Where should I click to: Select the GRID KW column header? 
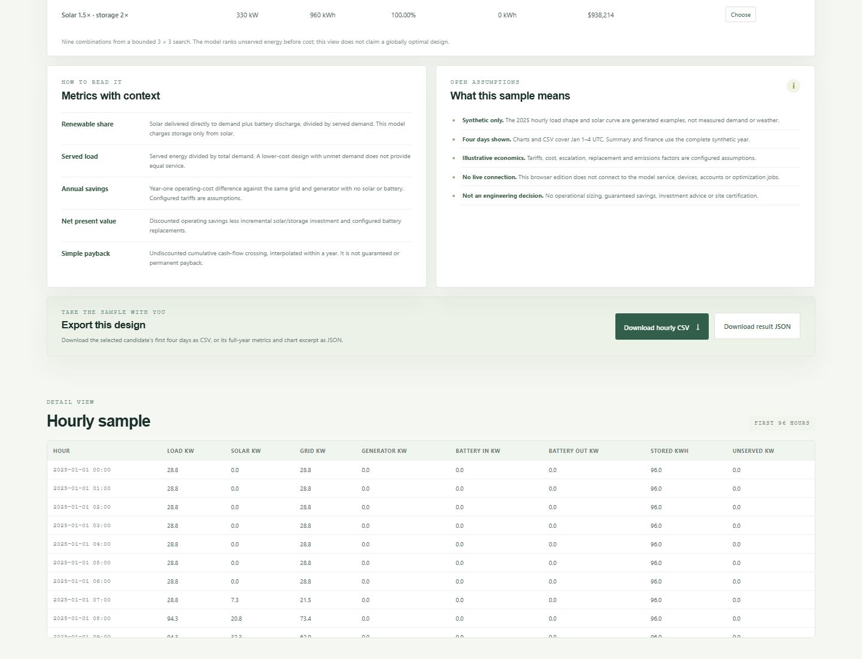coord(312,451)
